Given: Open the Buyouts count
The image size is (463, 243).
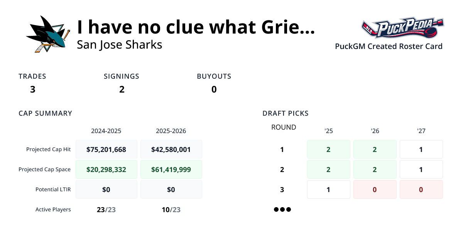Looking at the screenshot, I should 214,89.
